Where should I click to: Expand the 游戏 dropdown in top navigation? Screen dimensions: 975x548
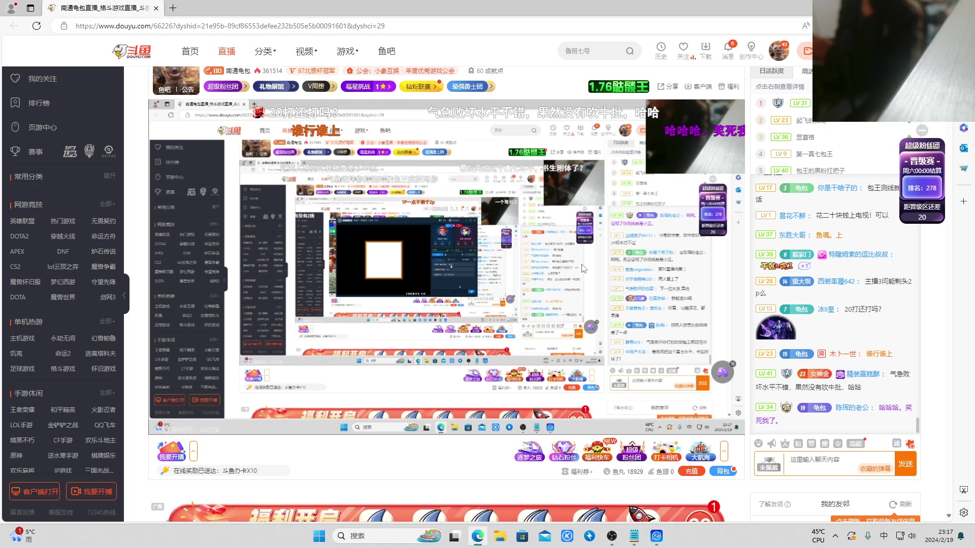tap(347, 51)
